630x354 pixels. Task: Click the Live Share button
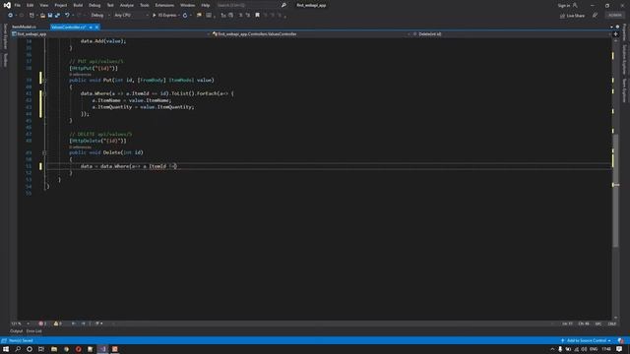click(x=572, y=16)
